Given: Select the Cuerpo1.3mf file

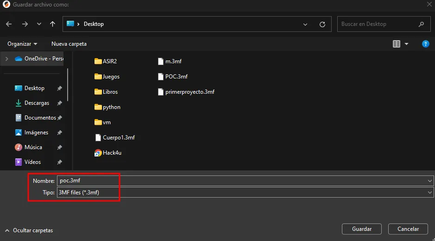Looking at the screenshot, I should (x=115, y=138).
